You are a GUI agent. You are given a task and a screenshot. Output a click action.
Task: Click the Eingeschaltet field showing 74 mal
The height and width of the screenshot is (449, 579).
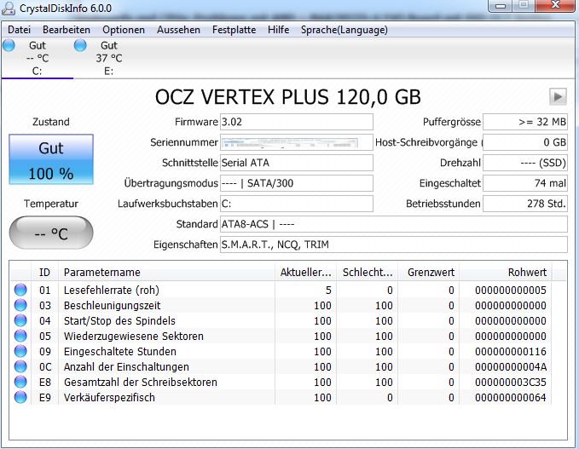tap(525, 183)
